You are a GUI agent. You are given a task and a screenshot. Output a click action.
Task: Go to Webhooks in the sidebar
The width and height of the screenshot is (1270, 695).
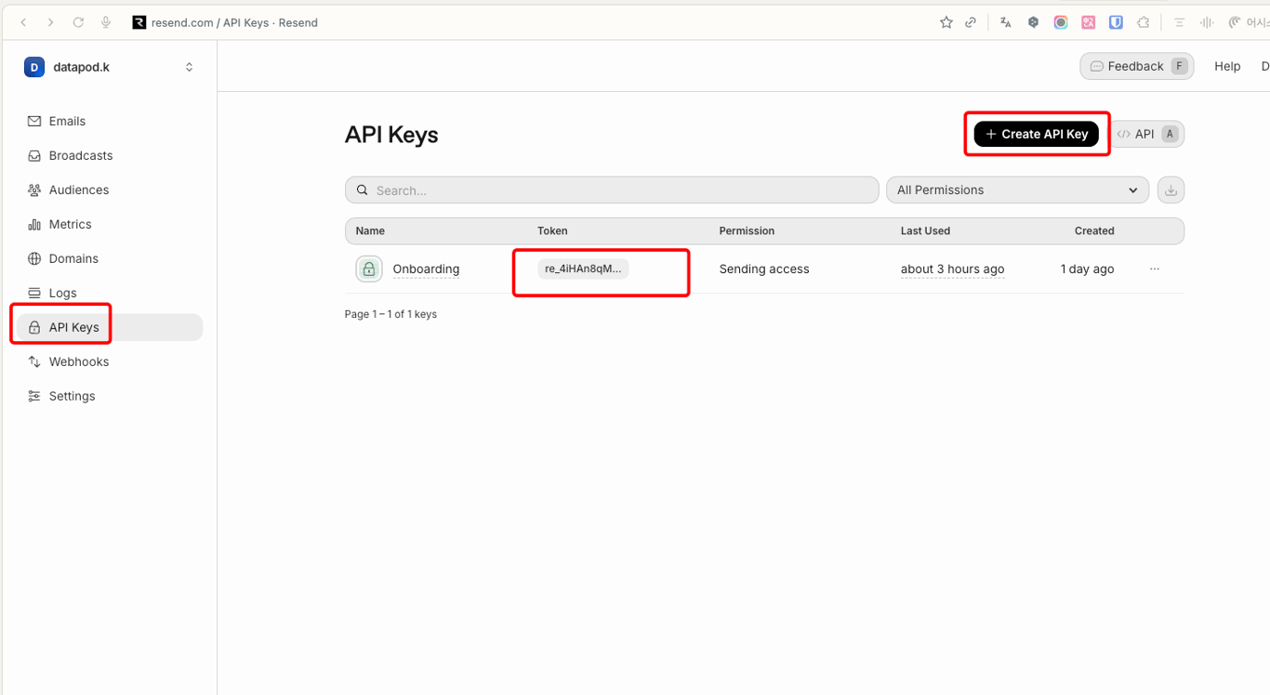[x=110, y=361]
